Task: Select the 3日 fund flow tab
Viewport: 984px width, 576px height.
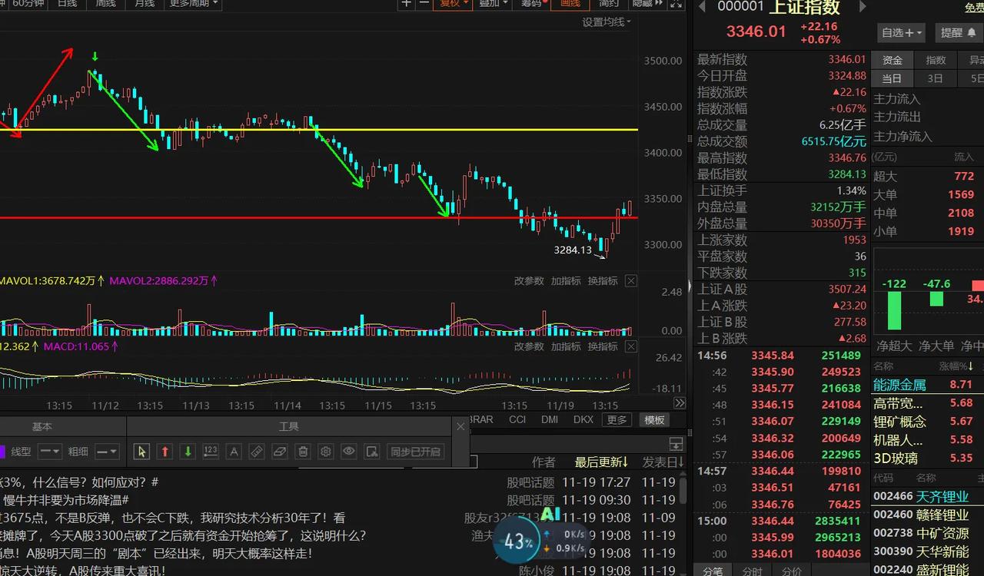Action: [x=936, y=78]
